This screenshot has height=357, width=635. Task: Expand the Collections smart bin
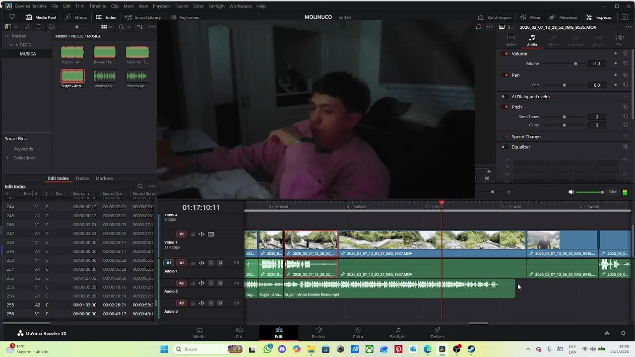coord(7,158)
